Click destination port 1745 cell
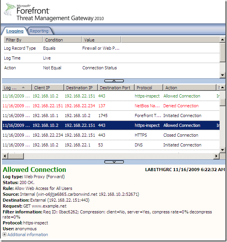 (103, 116)
